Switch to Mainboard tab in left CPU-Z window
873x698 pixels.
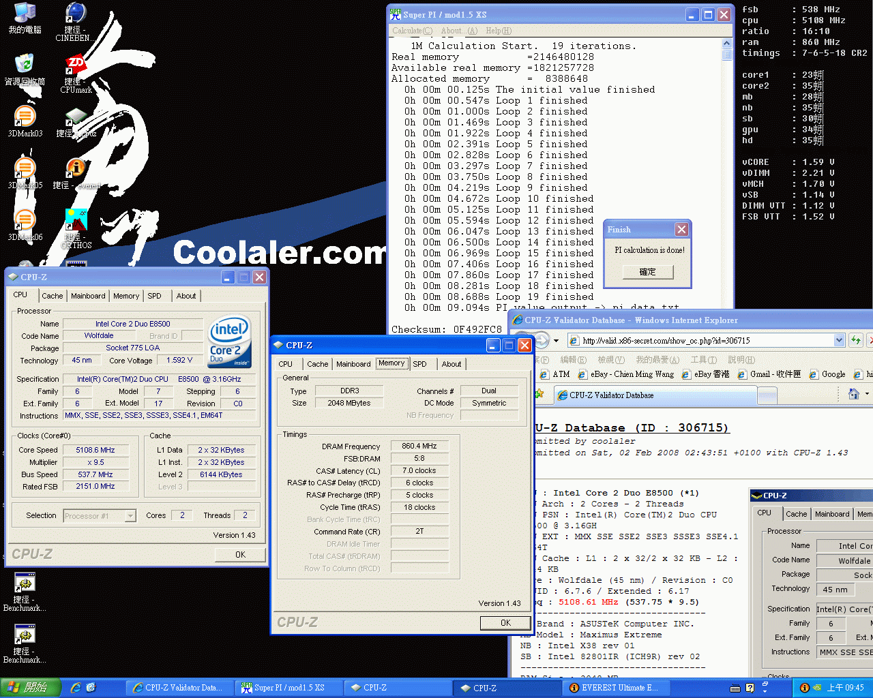[88, 296]
